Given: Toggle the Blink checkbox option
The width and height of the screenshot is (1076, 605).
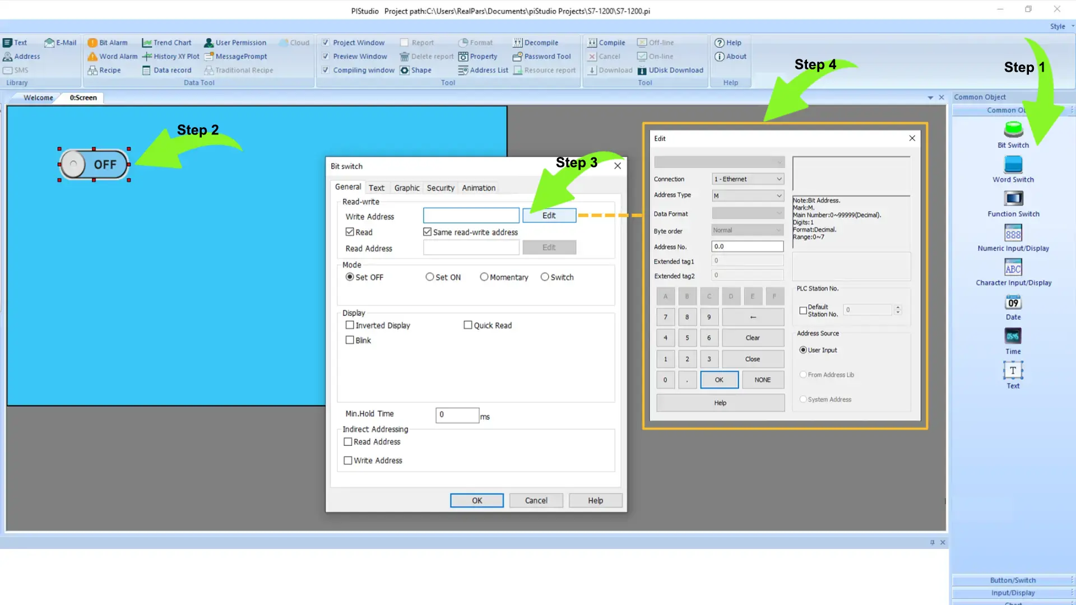Looking at the screenshot, I should [x=350, y=340].
